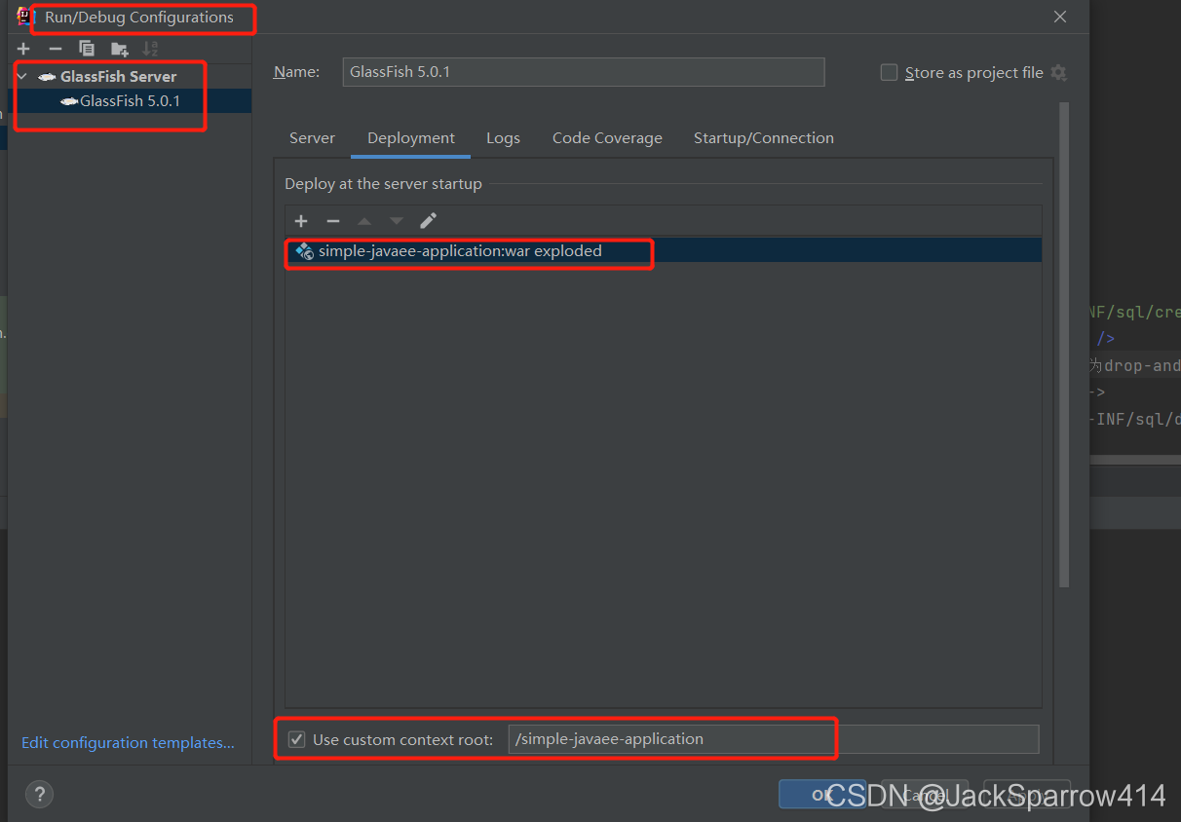Close the Run/Debug Configurations dialog

click(1060, 17)
